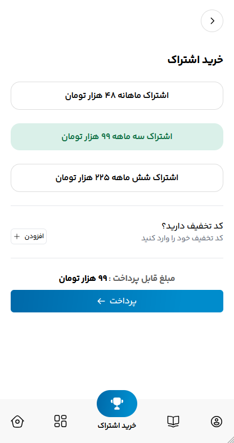The image size is (234, 443).
Task: Click the خرید اشتراک page title
Action: click(195, 60)
